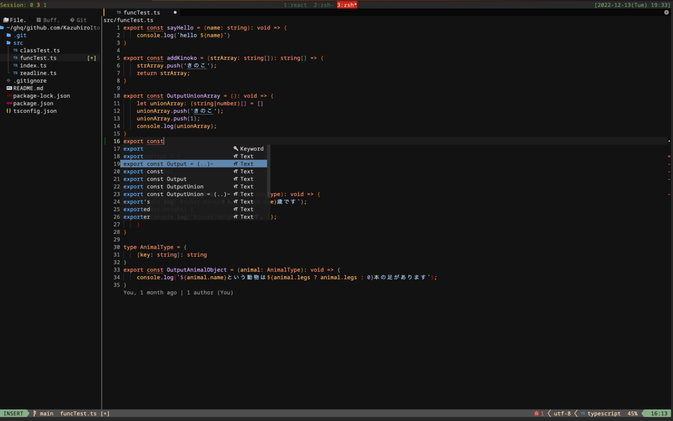
Task: Click the TS icon beside typescript in statusline
Action: click(583, 414)
